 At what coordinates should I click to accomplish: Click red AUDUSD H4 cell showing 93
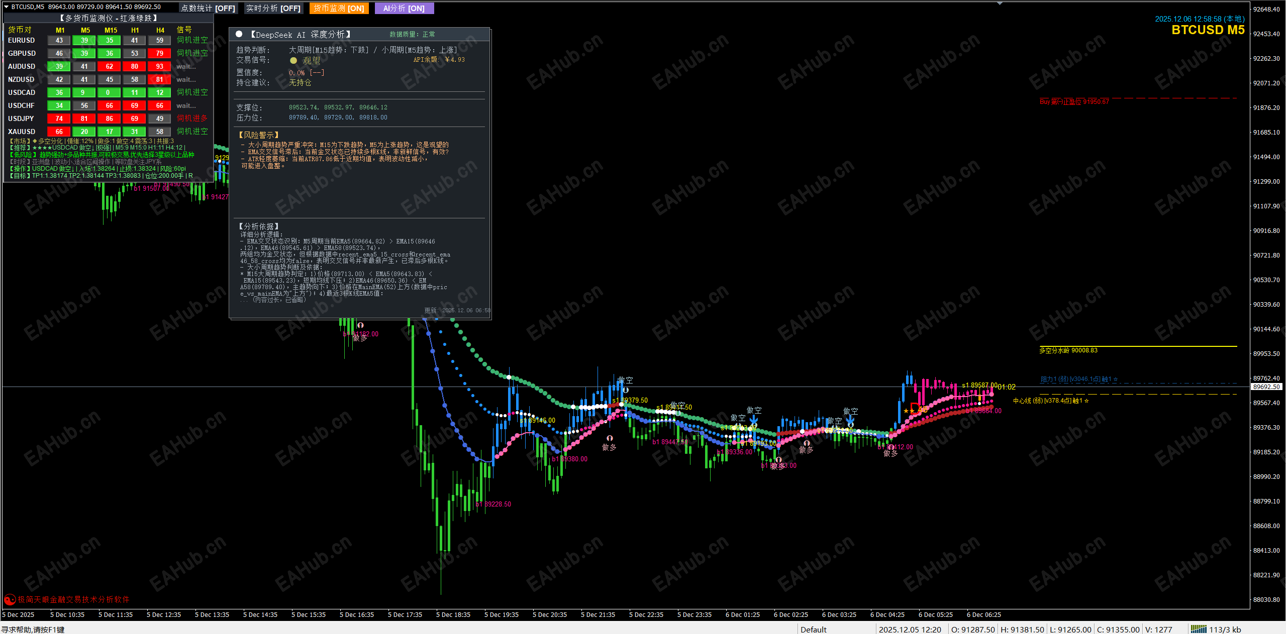tap(160, 66)
